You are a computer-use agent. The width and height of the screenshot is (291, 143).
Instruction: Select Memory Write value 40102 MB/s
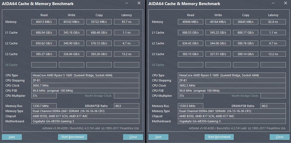(x=72, y=22)
